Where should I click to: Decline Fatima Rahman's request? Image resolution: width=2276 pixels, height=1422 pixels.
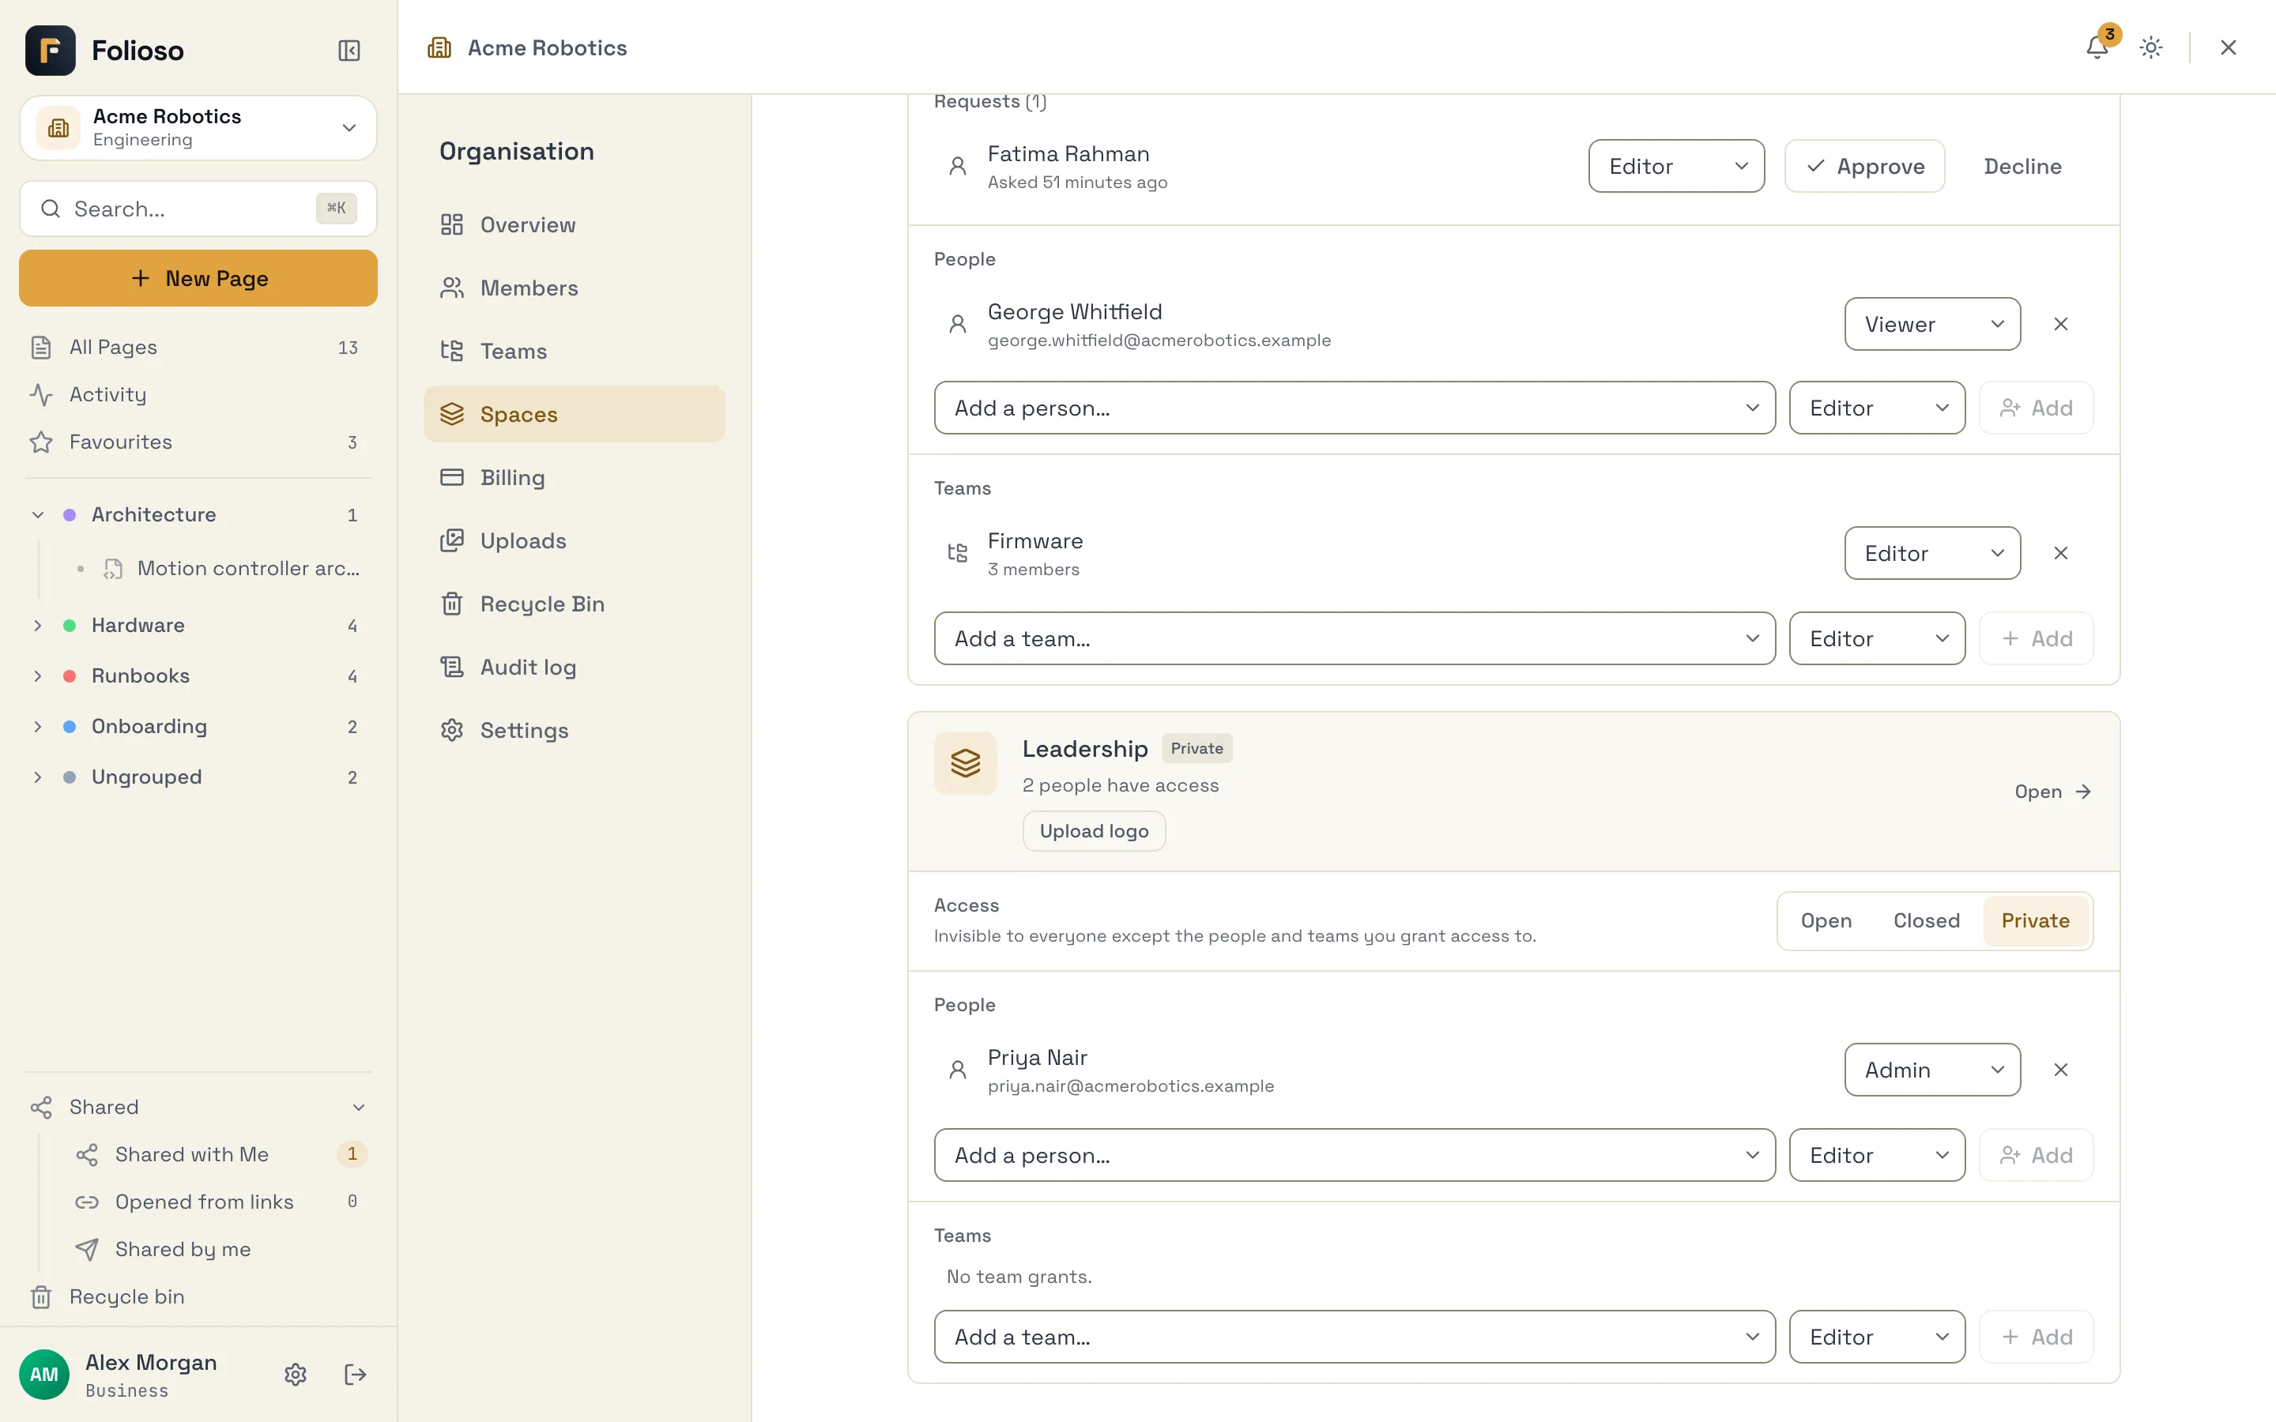(x=2022, y=167)
